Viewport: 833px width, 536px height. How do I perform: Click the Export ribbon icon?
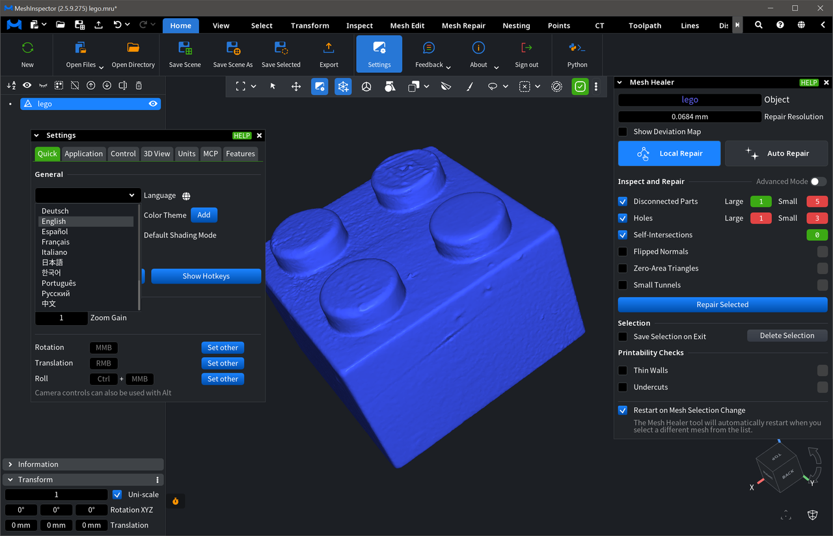click(329, 48)
